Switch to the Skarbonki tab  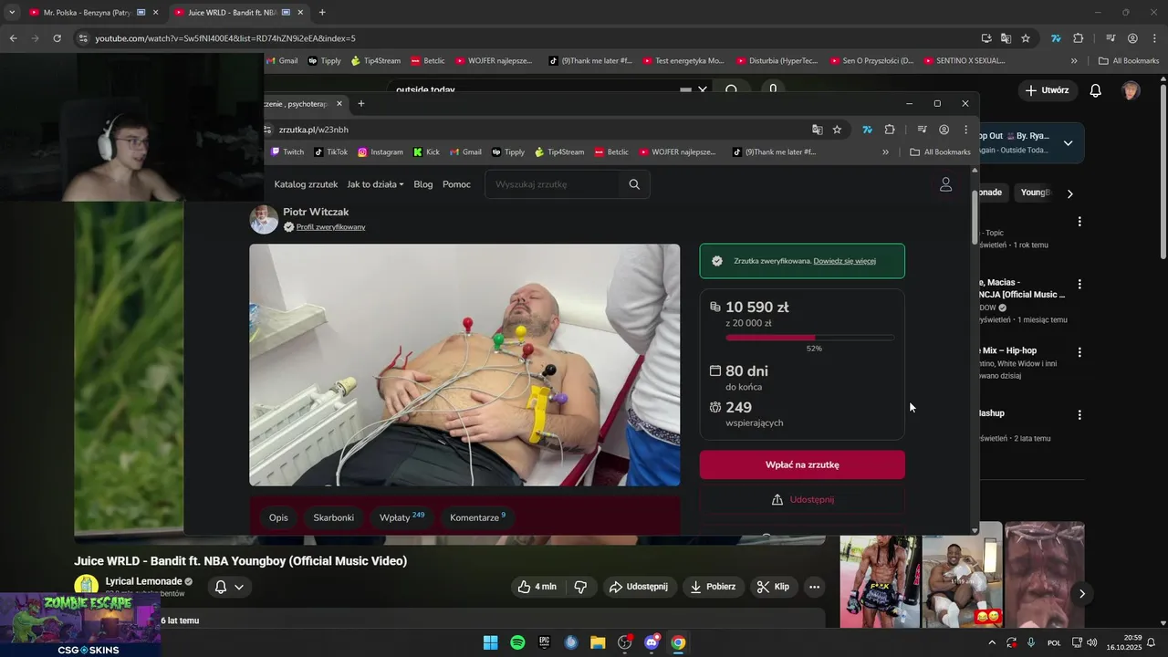333,517
